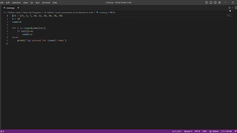237x133 pixels.
Task: Click the 'count=0' code line
Action: 17,22
